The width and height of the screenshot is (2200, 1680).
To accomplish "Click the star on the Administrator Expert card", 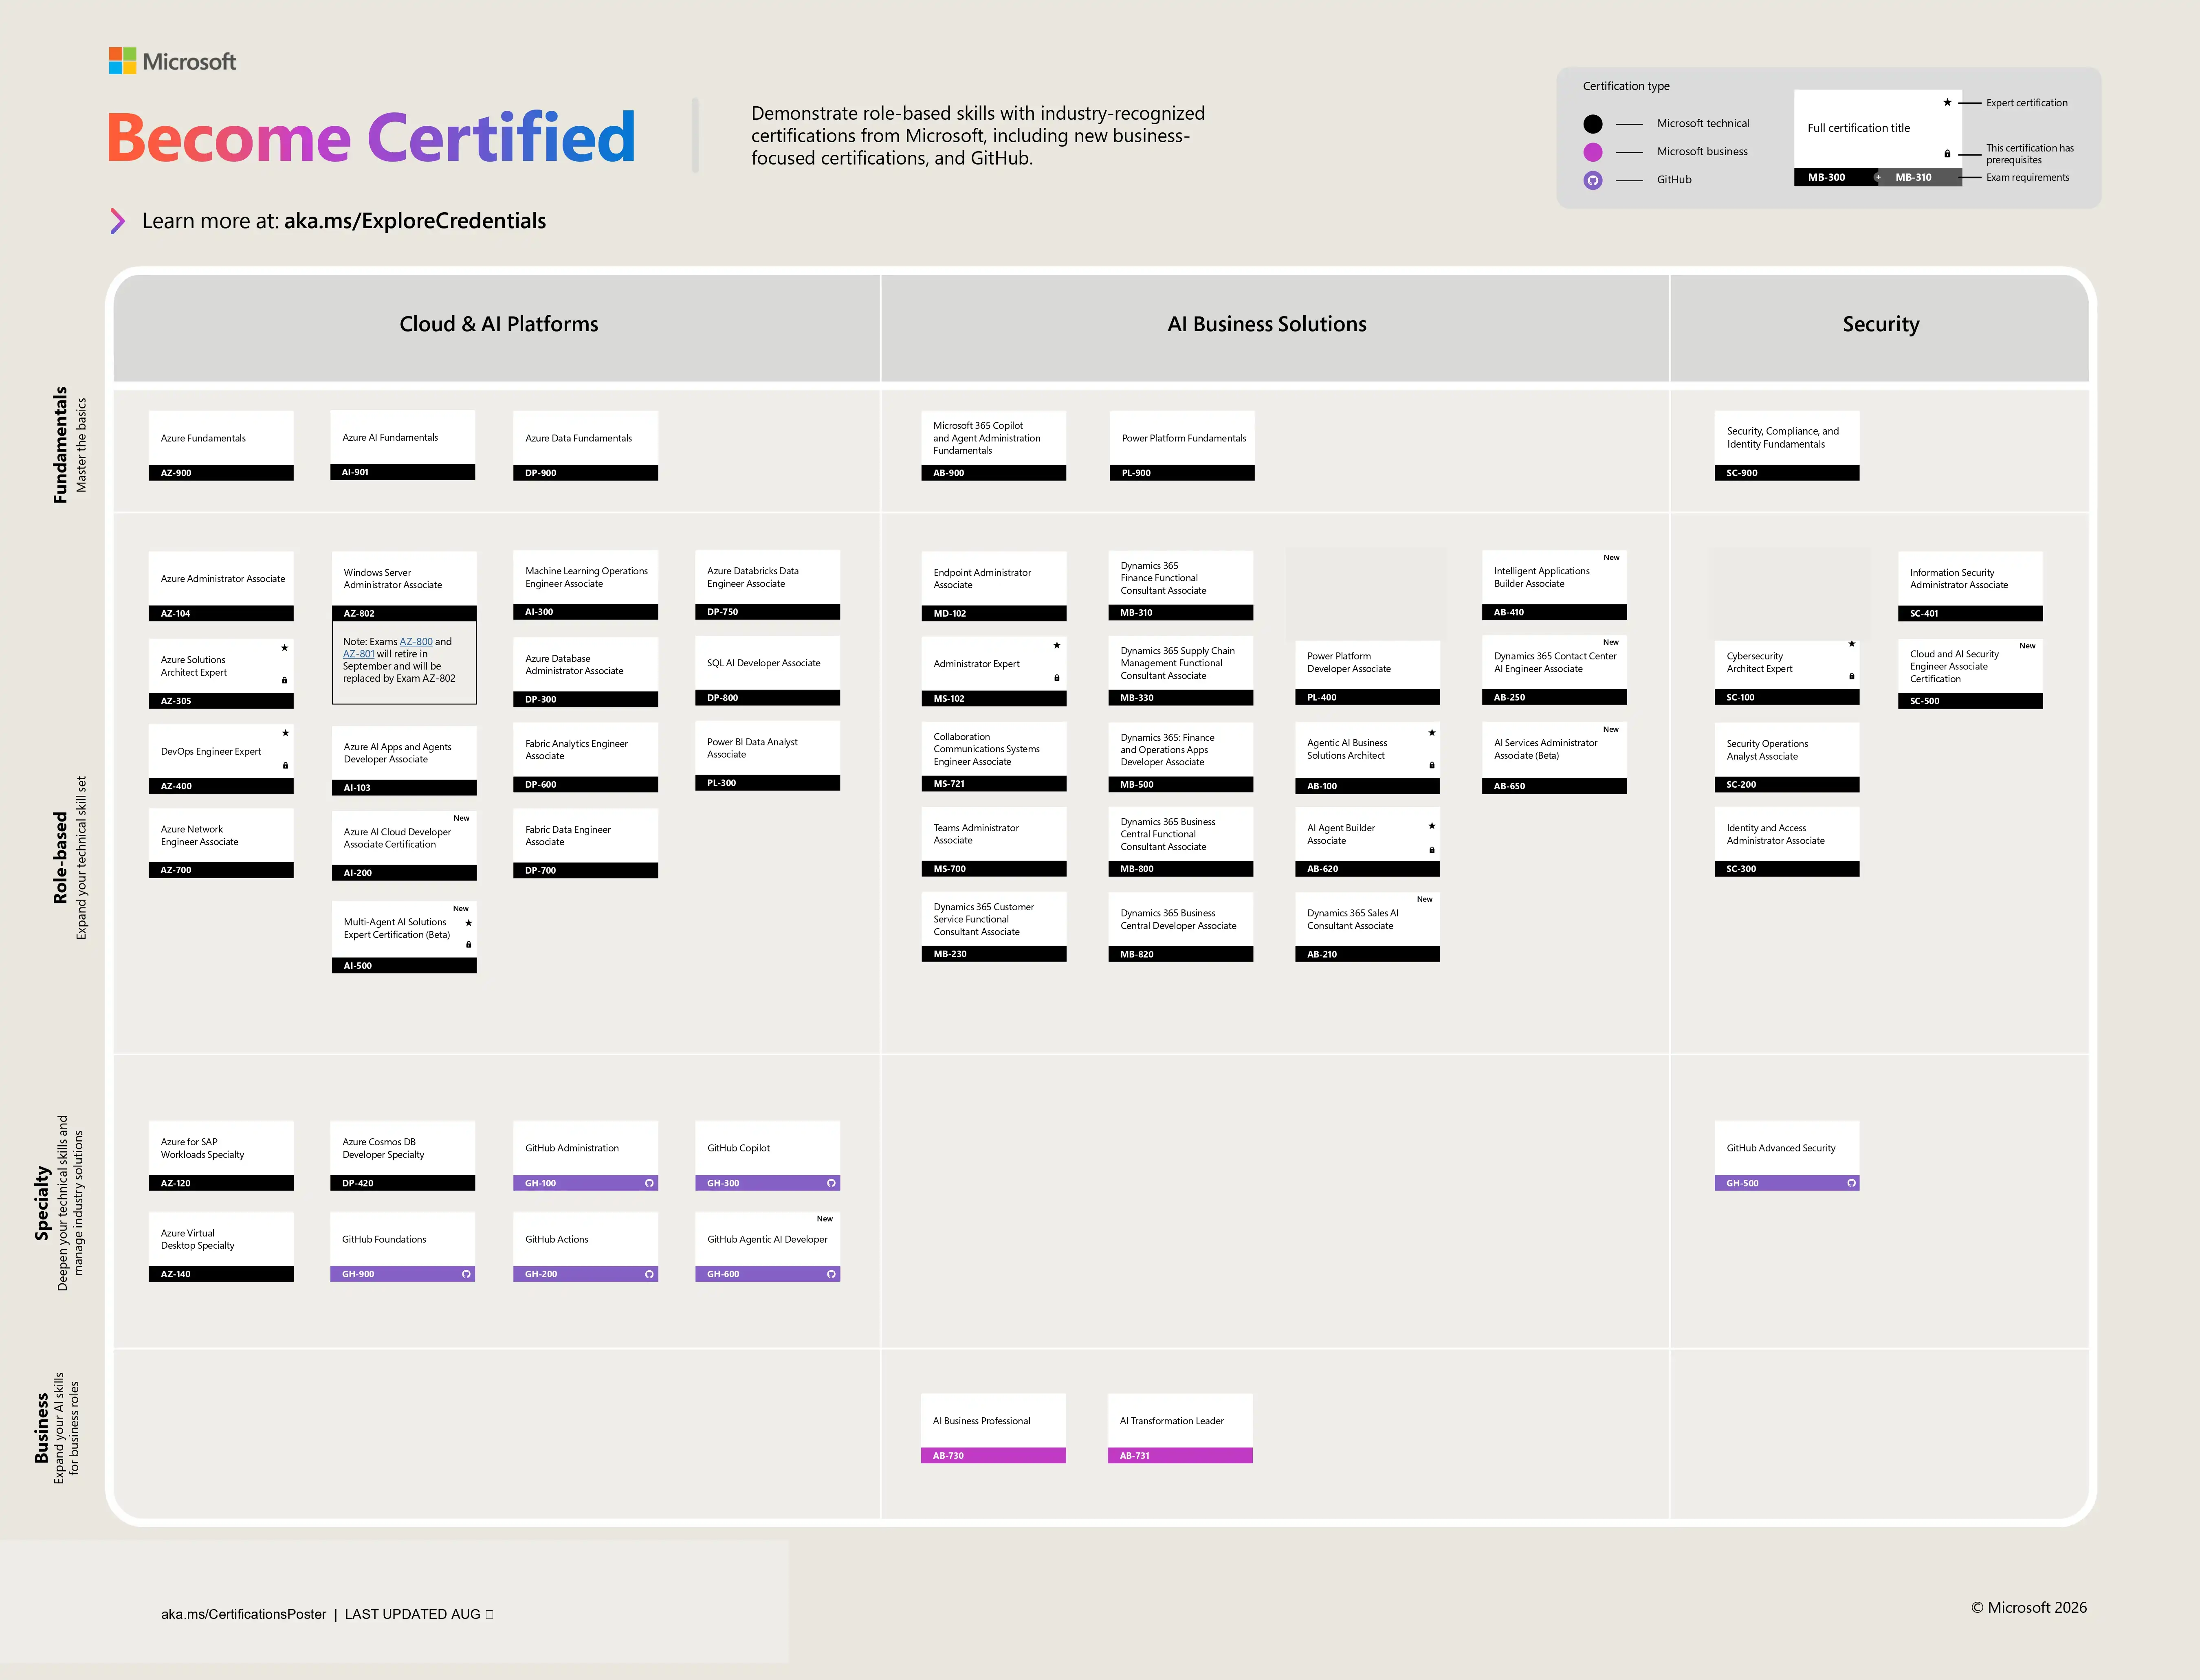I will tap(1056, 646).
